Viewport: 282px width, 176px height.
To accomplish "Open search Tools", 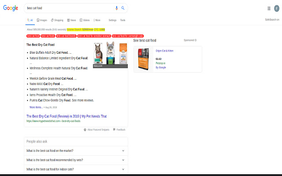I will tap(122, 20).
